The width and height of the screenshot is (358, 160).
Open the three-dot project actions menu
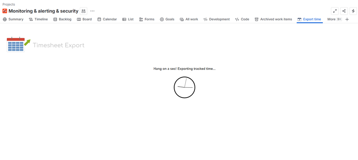pyautogui.click(x=92, y=11)
